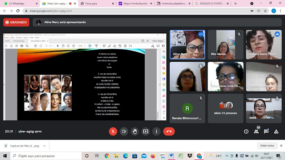This screenshot has height=160, width=285.
Task: Reload the Meet page
Action: (x=18, y=11)
